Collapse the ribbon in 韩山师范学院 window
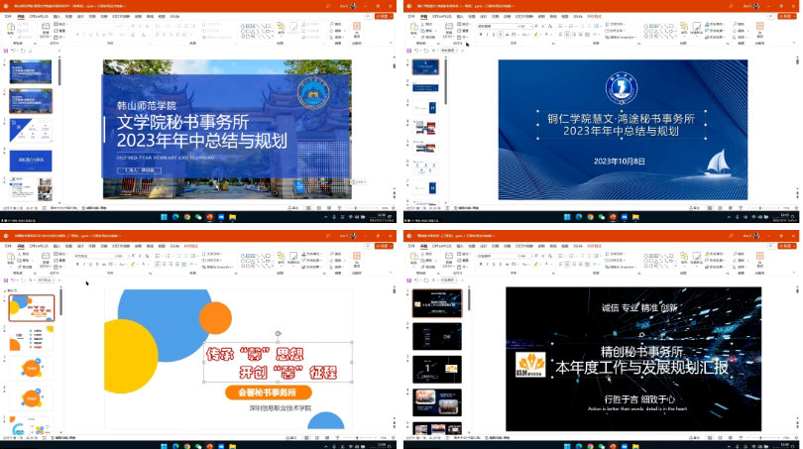This screenshot has width=803, height=449. click(x=391, y=43)
